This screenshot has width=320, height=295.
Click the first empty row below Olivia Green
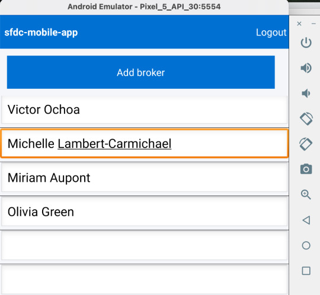coord(144,245)
